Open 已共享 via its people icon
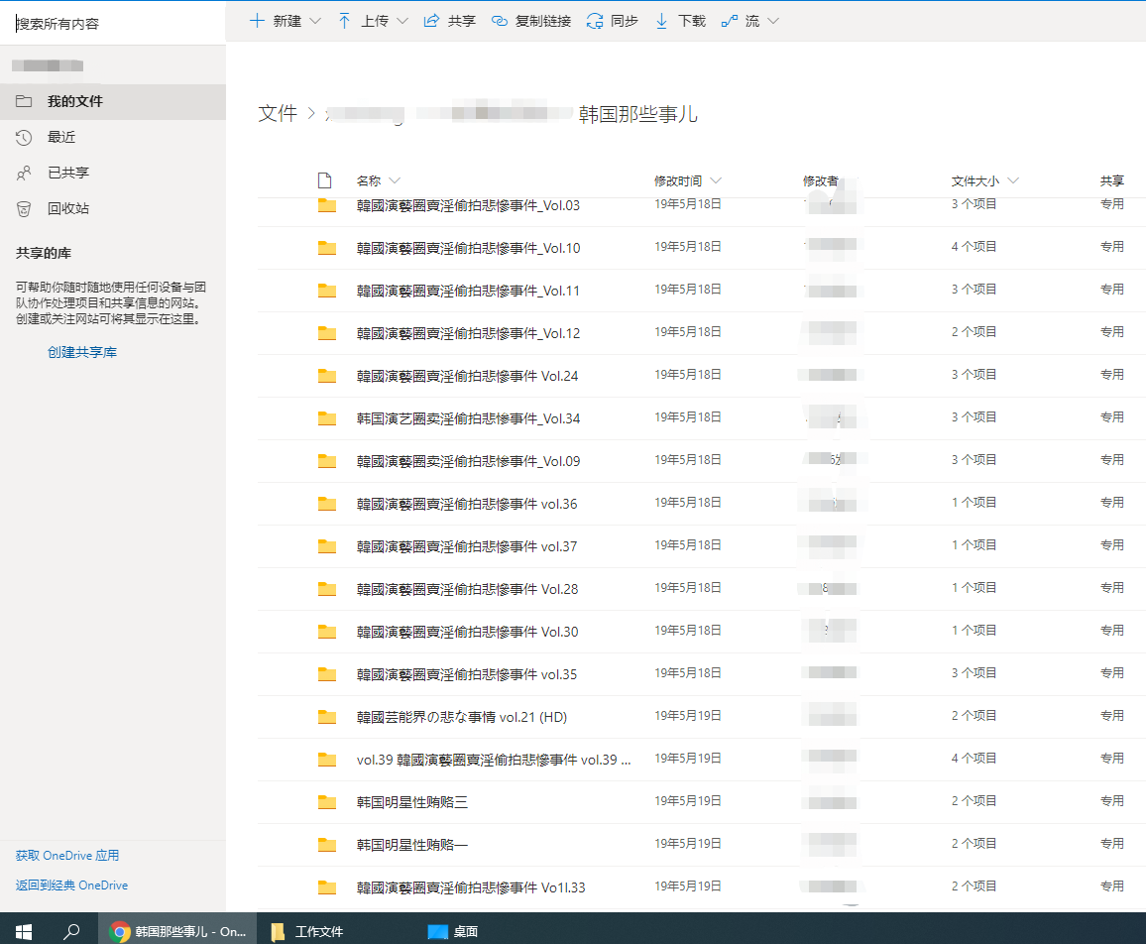 (x=25, y=173)
